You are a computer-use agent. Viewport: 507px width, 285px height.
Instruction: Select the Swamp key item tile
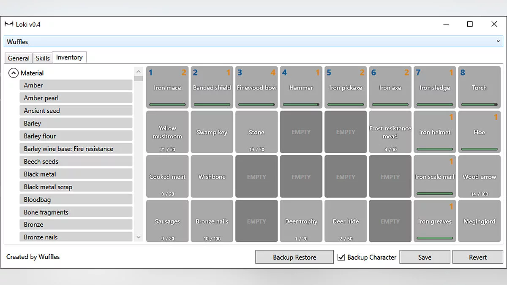[212, 132]
